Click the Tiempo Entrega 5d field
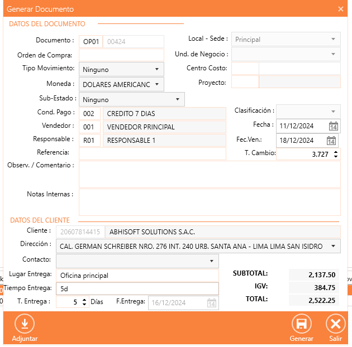The height and width of the screenshot is (347, 352). tap(137, 289)
